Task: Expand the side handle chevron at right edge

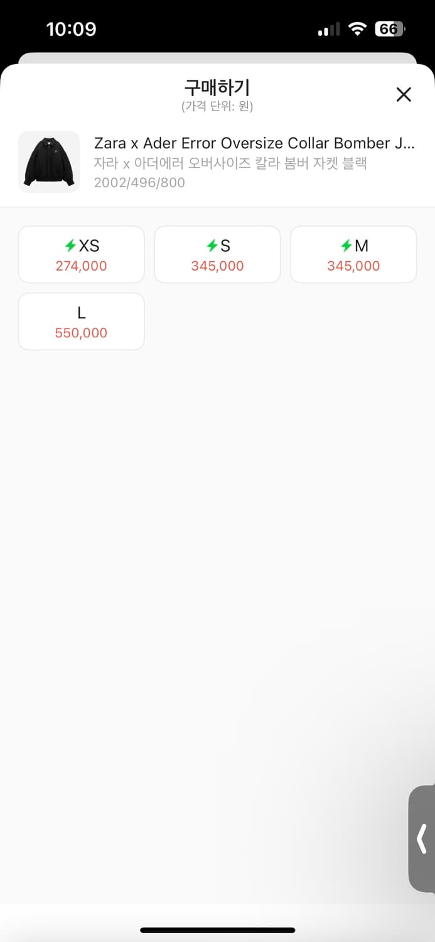Action: pyautogui.click(x=422, y=838)
